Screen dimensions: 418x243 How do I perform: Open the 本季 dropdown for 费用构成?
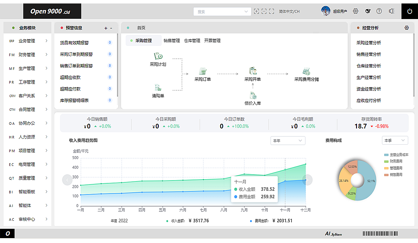(395, 141)
